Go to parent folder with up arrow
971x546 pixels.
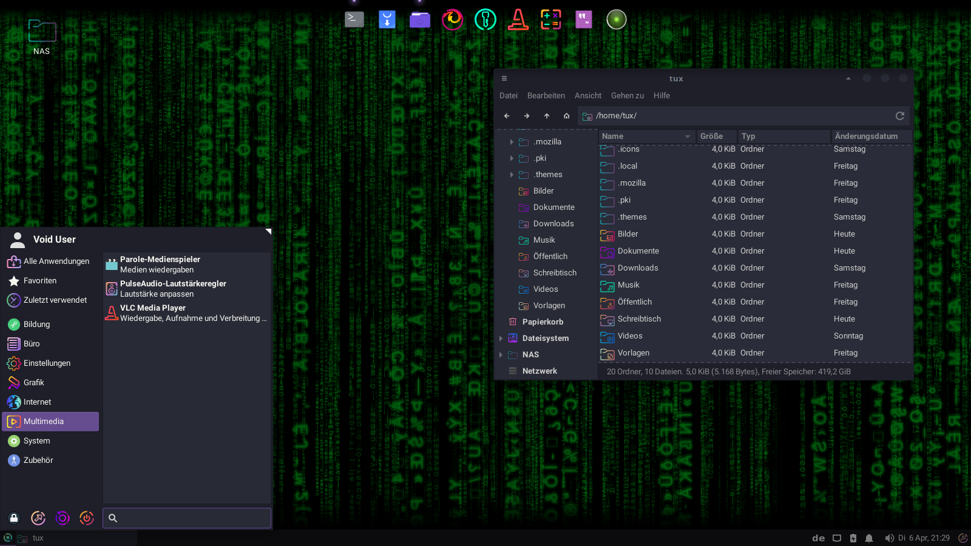pos(547,116)
